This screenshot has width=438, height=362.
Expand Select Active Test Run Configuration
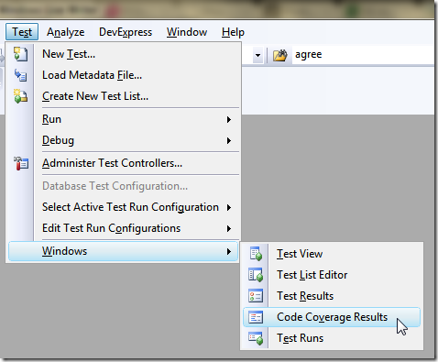[124, 207]
